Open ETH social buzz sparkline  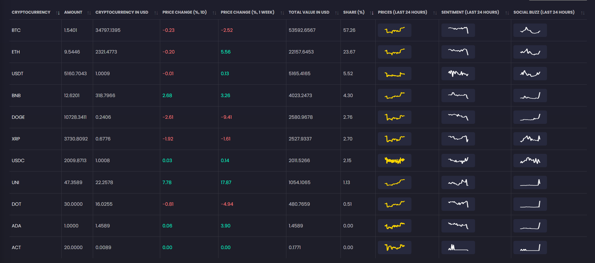(530, 52)
